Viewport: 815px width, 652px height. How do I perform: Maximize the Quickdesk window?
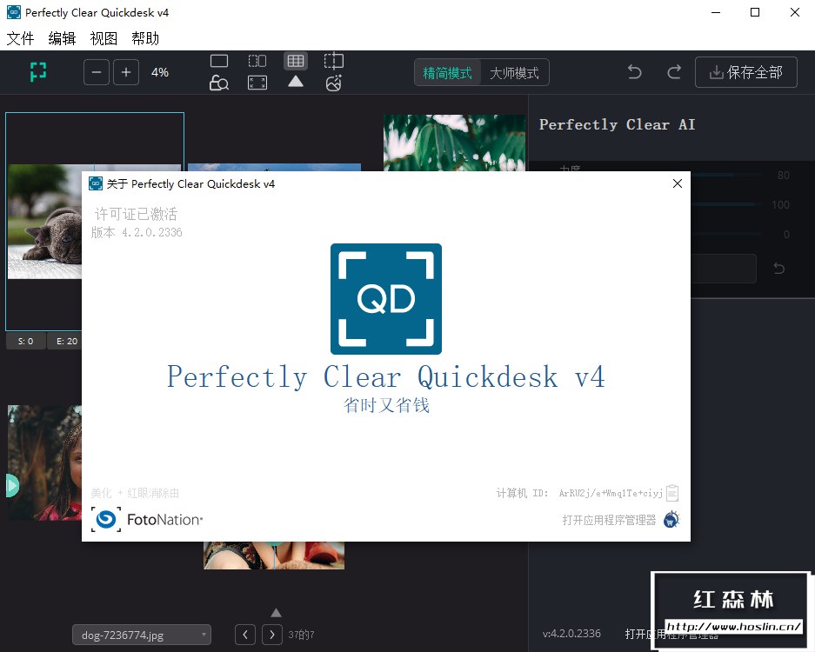(755, 12)
